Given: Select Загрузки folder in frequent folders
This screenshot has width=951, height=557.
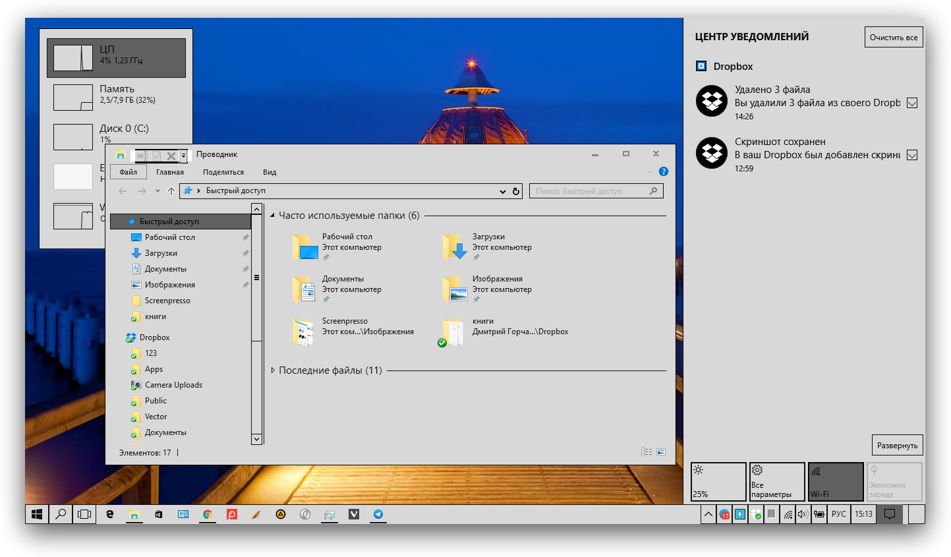Looking at the screenshot, I should 488,247.
